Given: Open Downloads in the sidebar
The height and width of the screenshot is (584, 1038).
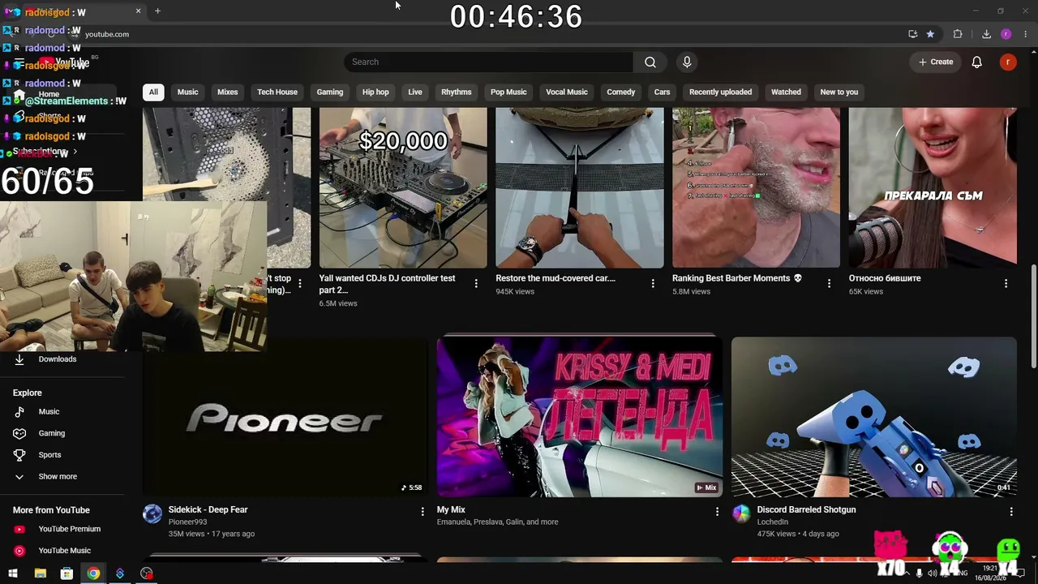Looking at the screenshot, I should point(58,359).
